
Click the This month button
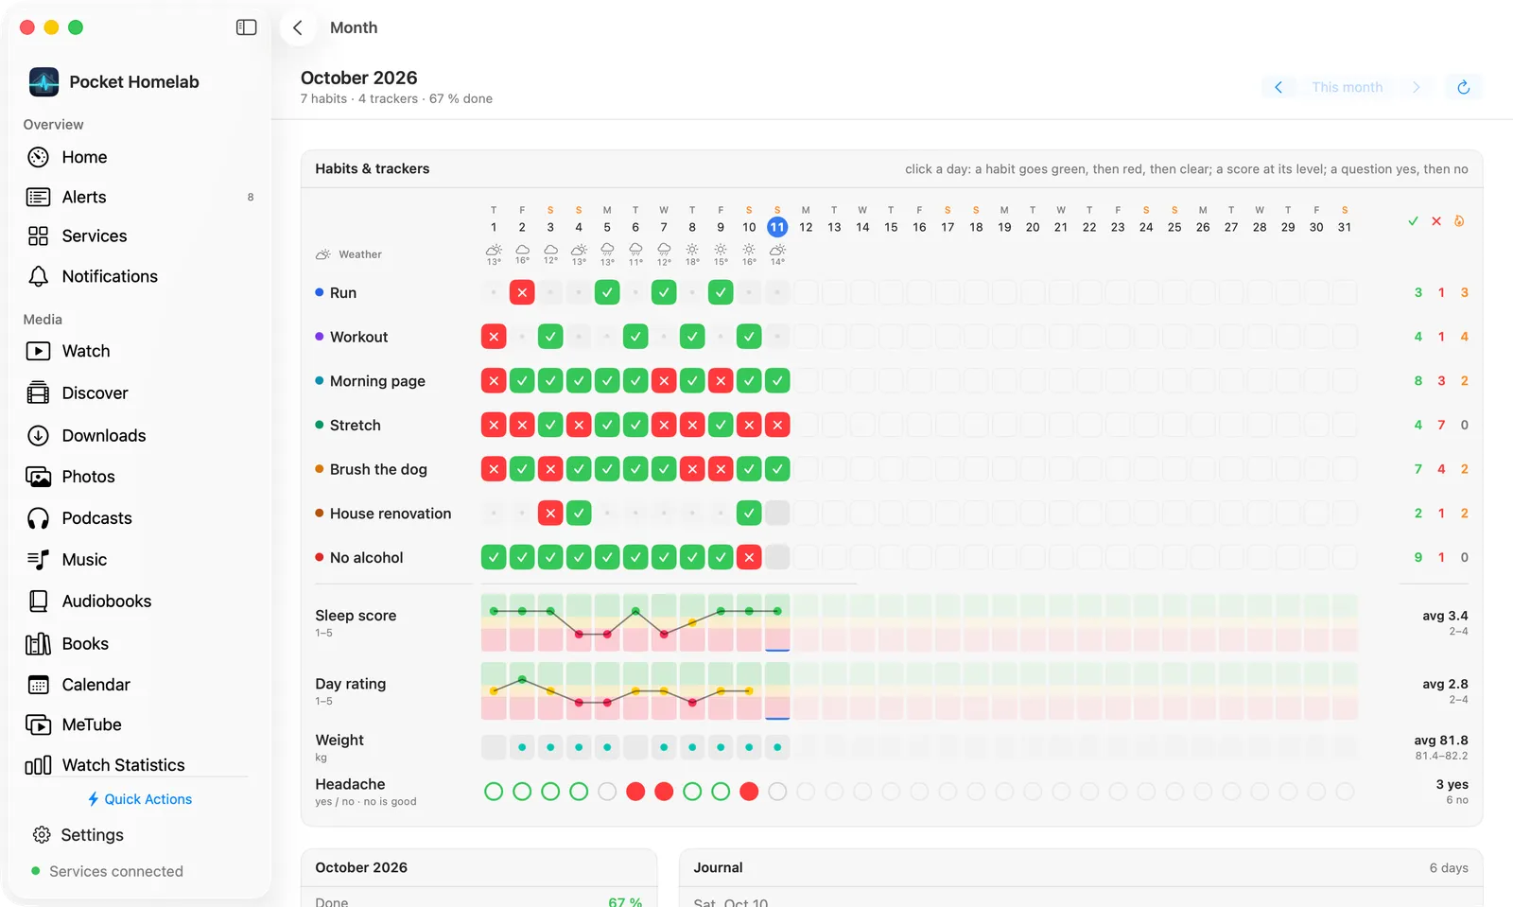click(x=1348, y=87)
